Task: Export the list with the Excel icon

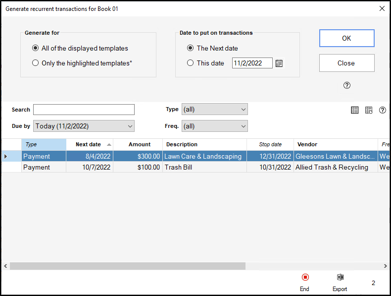Action: pyautogui.click(x=340, y=278)
